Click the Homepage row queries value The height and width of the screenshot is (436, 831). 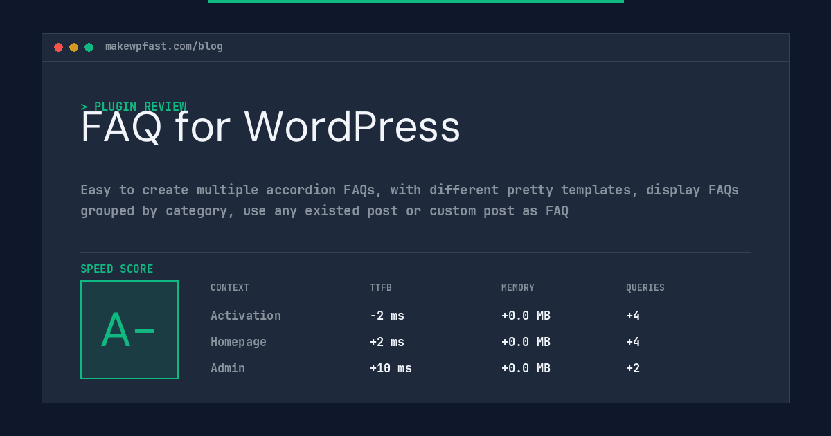click(633, 342)
